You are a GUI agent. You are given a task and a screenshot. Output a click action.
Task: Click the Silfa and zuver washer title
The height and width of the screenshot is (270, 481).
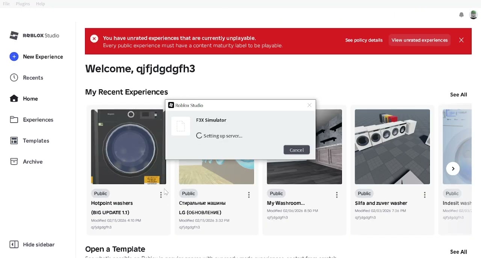pos(381,203)
